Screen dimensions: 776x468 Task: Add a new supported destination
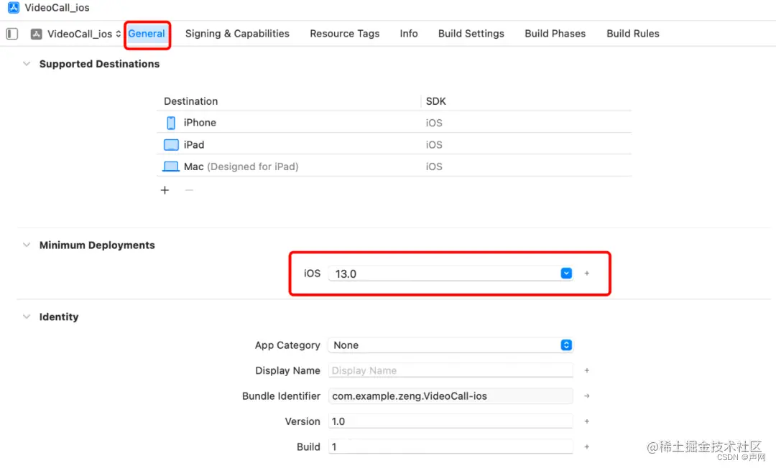coord(165,190)
